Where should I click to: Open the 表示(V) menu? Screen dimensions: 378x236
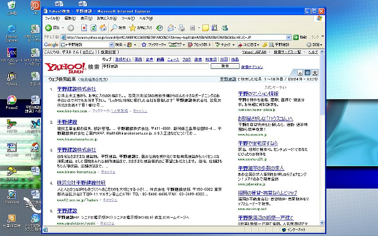86,18
